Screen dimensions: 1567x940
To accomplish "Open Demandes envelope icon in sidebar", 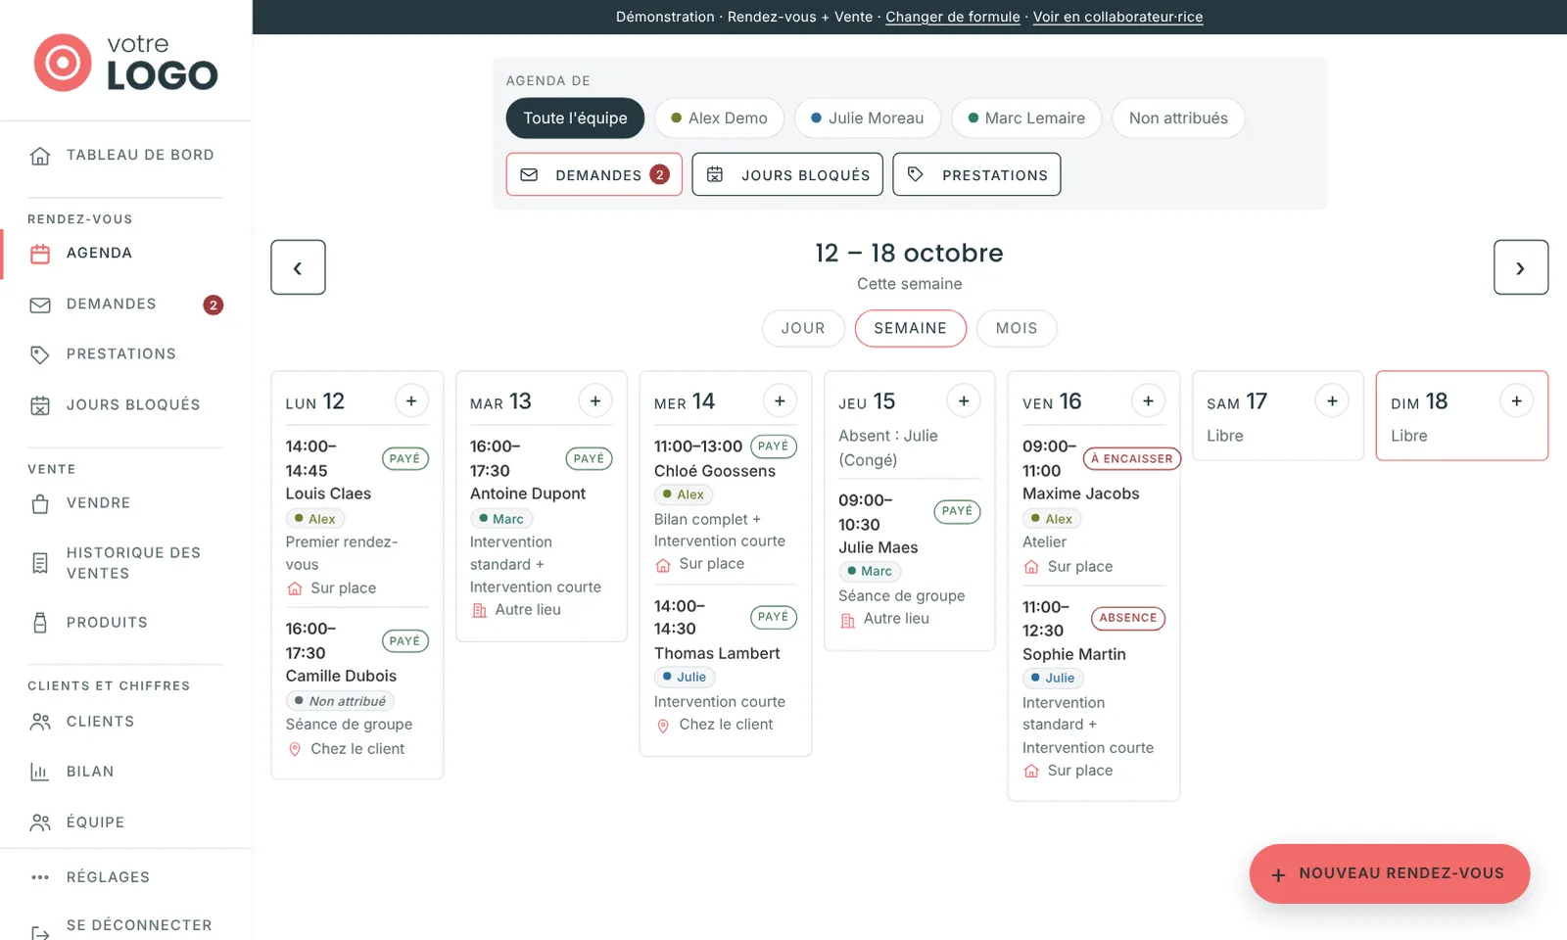I will (x=40, y=305).
